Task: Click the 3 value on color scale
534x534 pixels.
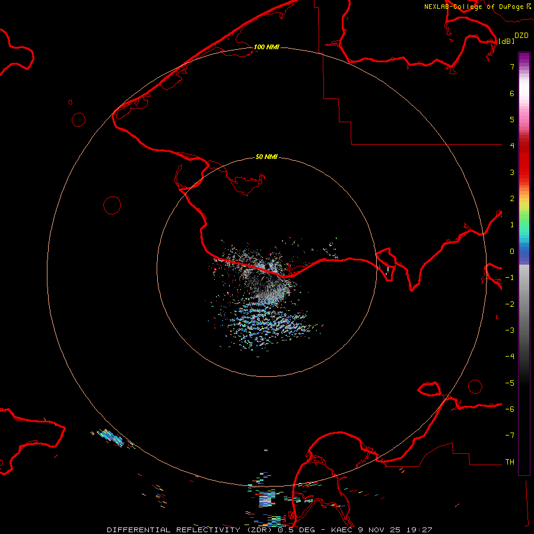Action: click(512, 172)
